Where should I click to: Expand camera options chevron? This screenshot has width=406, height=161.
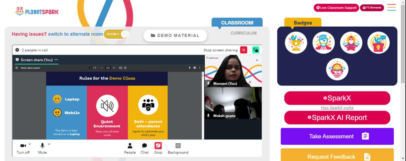tap(30, 144)
